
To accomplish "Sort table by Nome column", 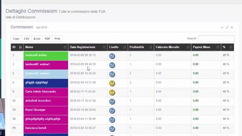I will [x=46, y=47].
